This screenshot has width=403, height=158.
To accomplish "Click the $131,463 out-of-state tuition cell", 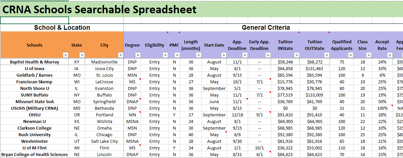I will click(x=315, y=68).
